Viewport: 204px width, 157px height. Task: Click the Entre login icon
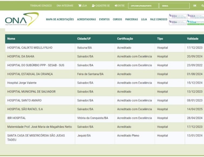[116, 6]
